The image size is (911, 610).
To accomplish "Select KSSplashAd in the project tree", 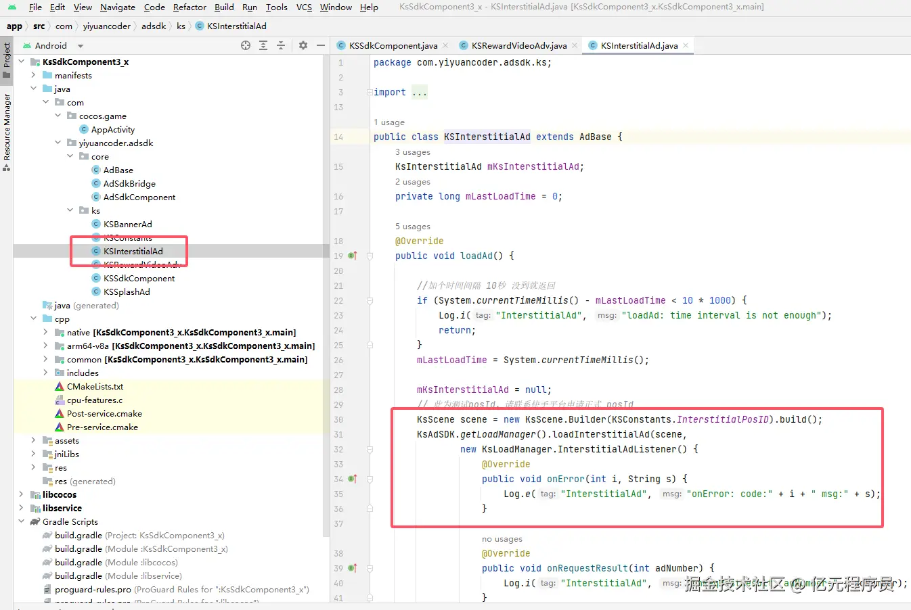I will [x=127, y=291].
